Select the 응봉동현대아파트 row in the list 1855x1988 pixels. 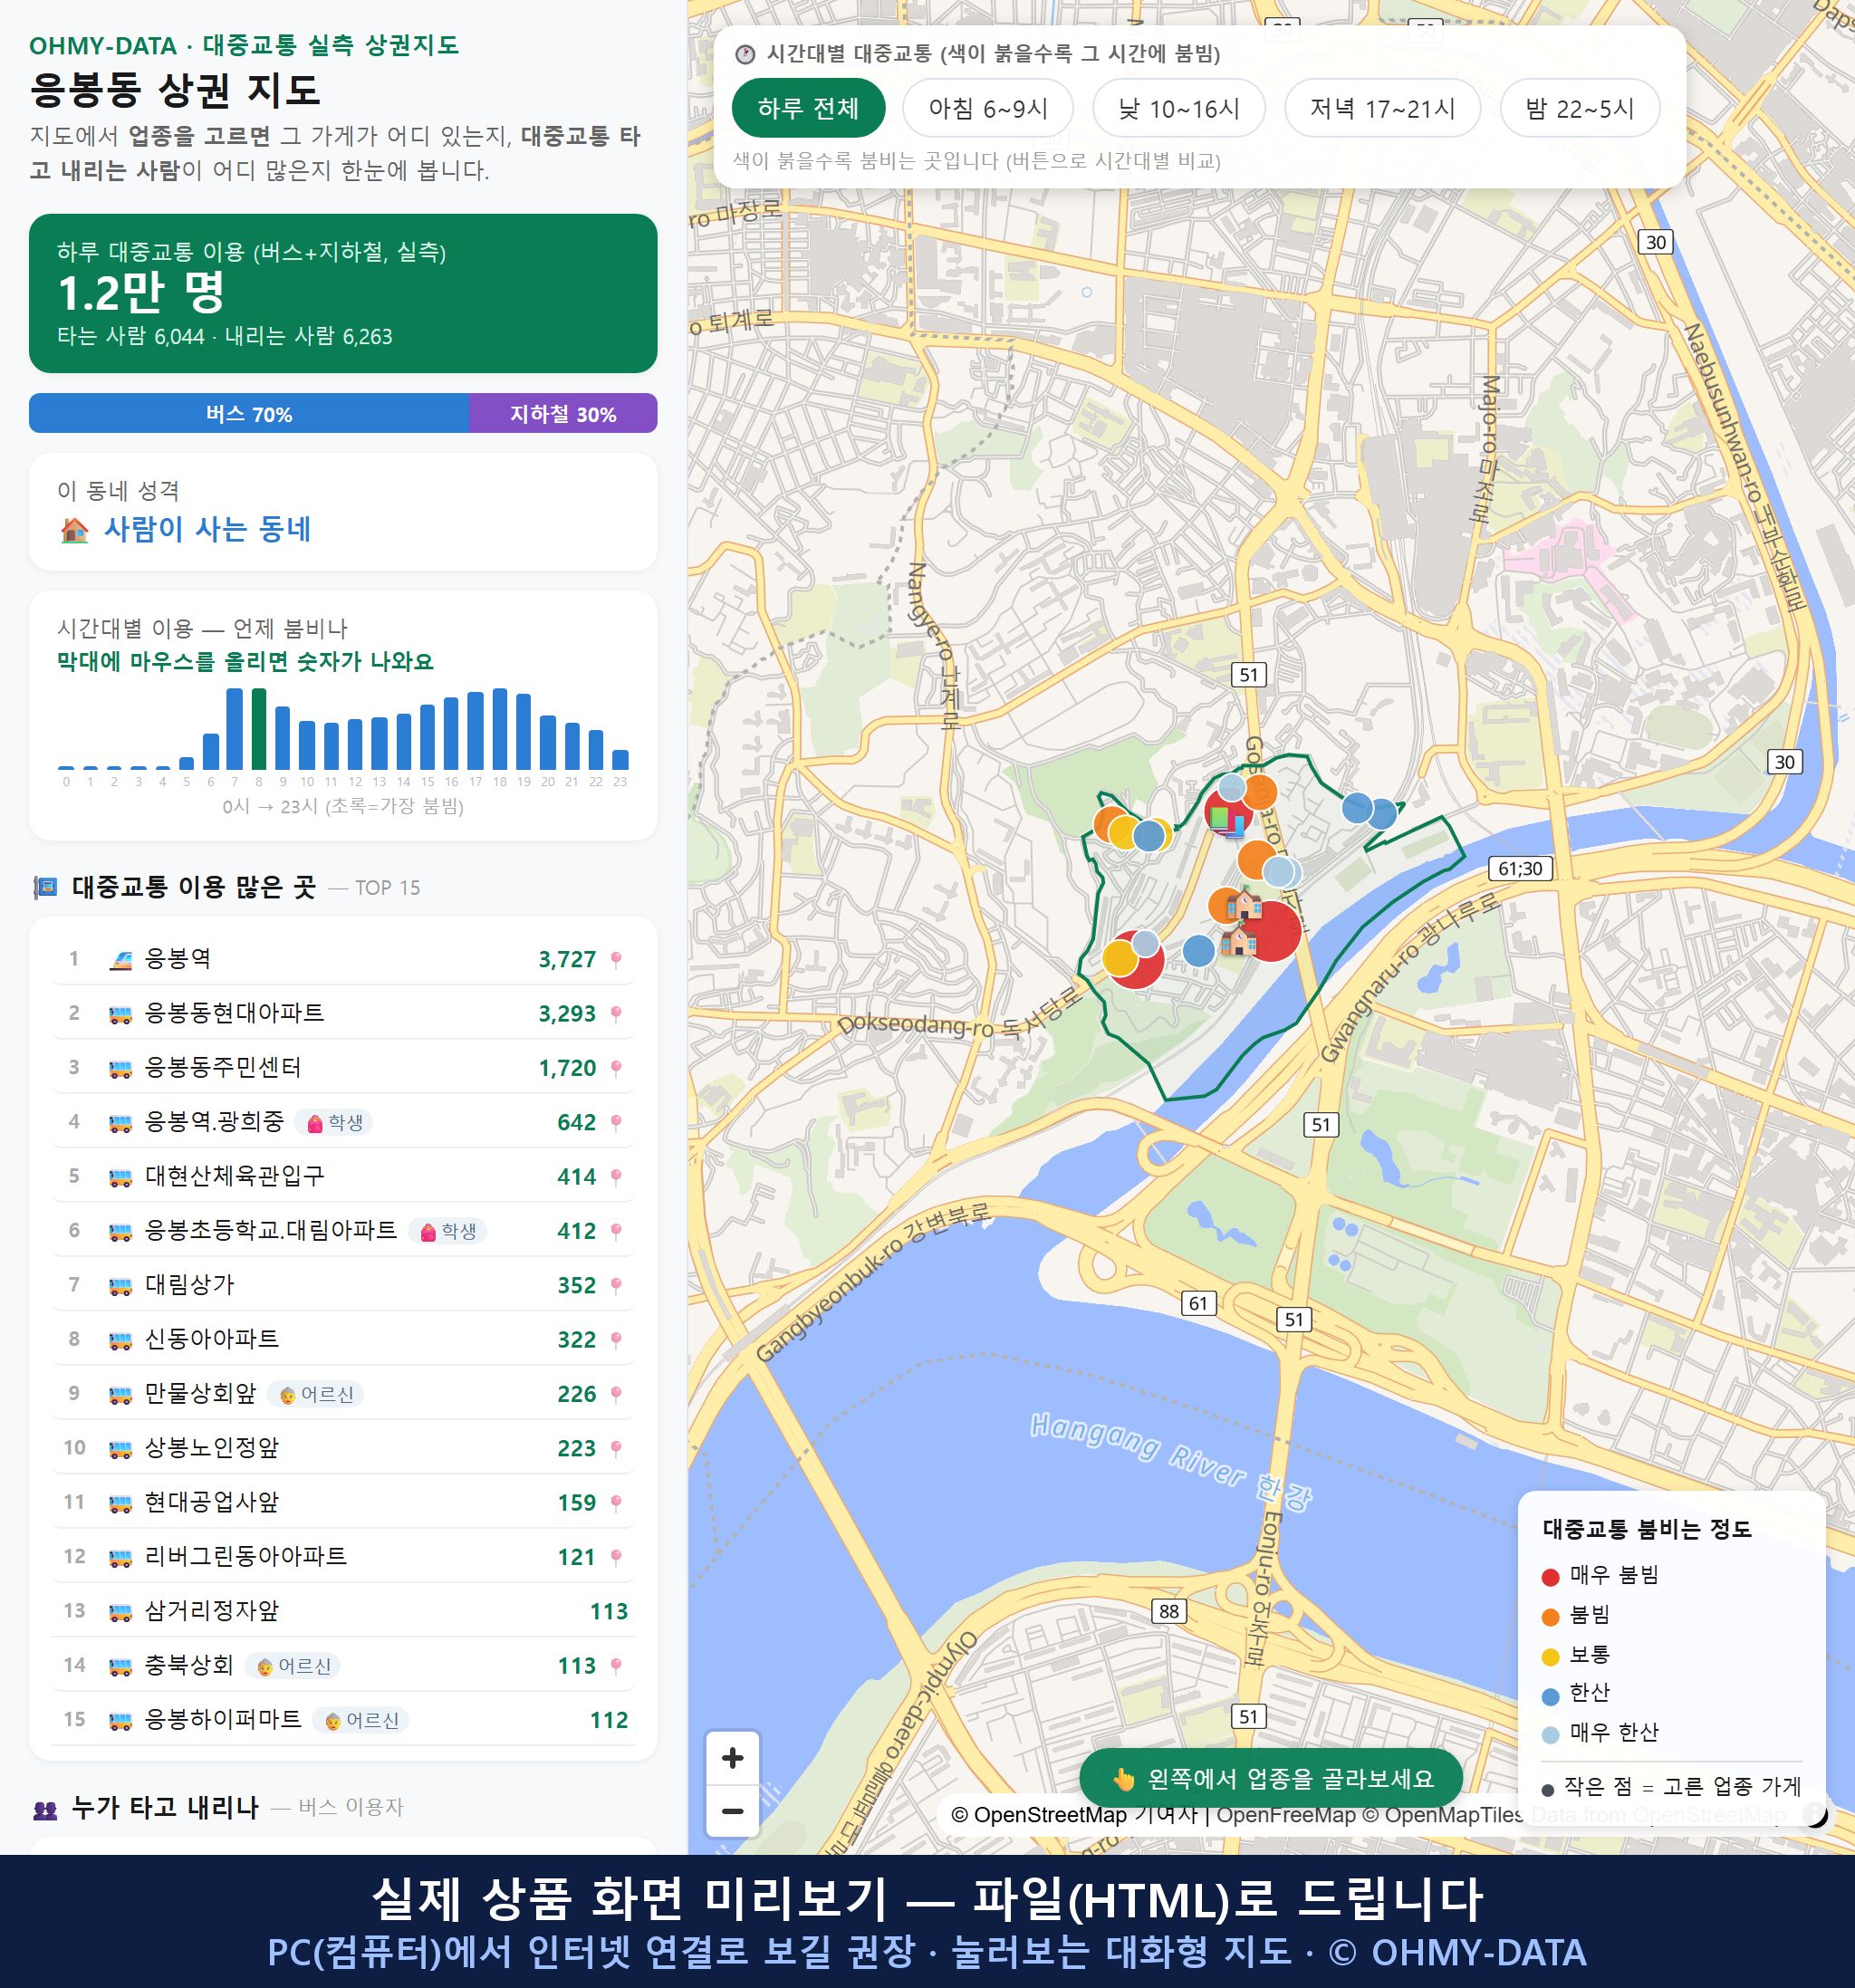343,1014
